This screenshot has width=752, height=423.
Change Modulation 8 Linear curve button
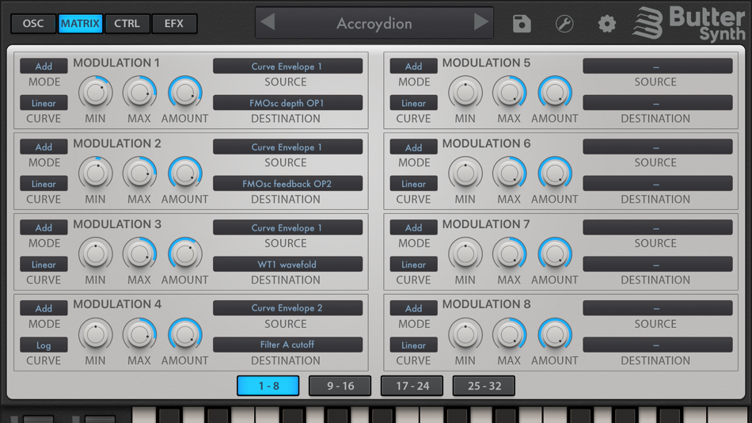(413, 345)
